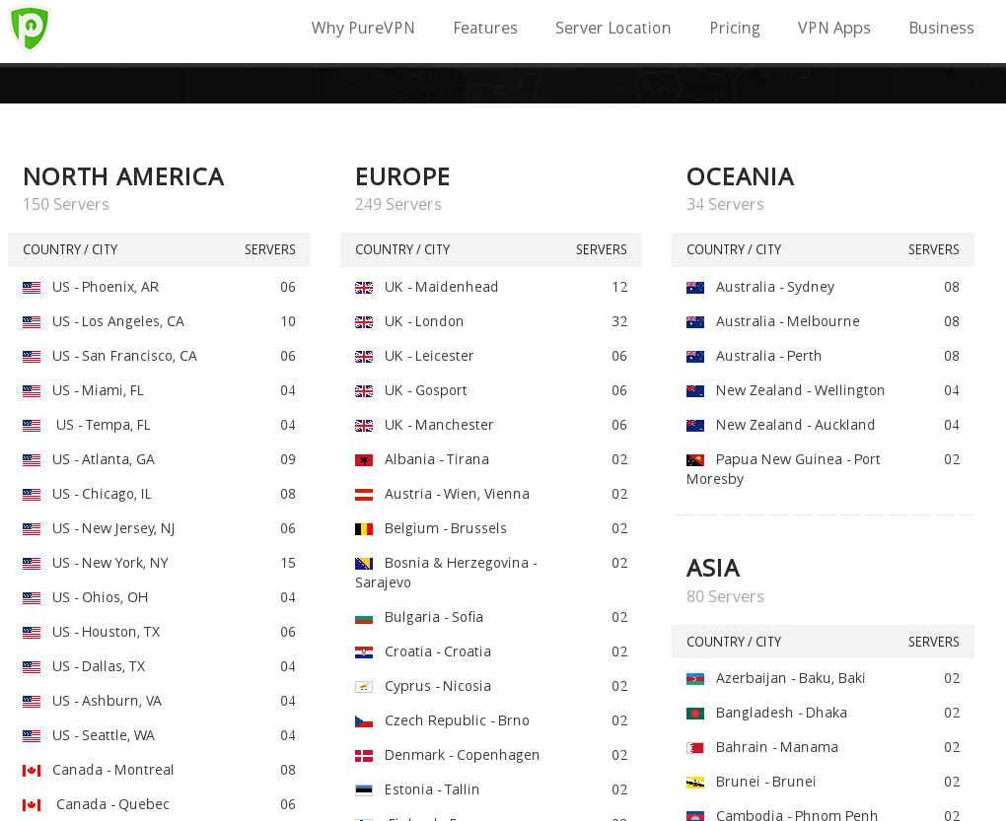1006x821 pixels.
Task: Click the US flag beside Miami, FL
Action: click(x=32, y=391)
